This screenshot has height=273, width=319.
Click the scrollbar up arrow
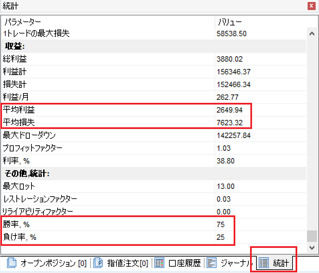pyautogui.click(x=312, y=33)
